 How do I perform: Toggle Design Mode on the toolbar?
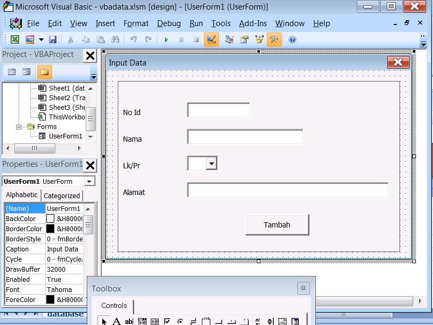click(211, 39)
